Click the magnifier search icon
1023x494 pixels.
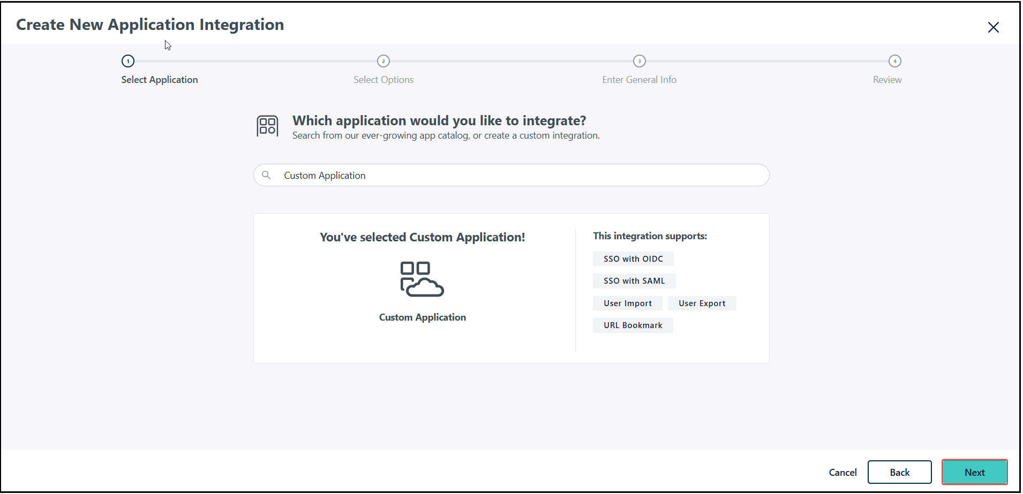pyautogui.click(x=266, y=175)
